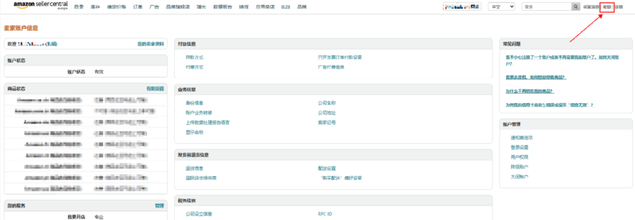The height and width of the screenshot is (220, 635).
Task: Open 已开发票订单付款设置 link
Action: [x=340, y=57]
